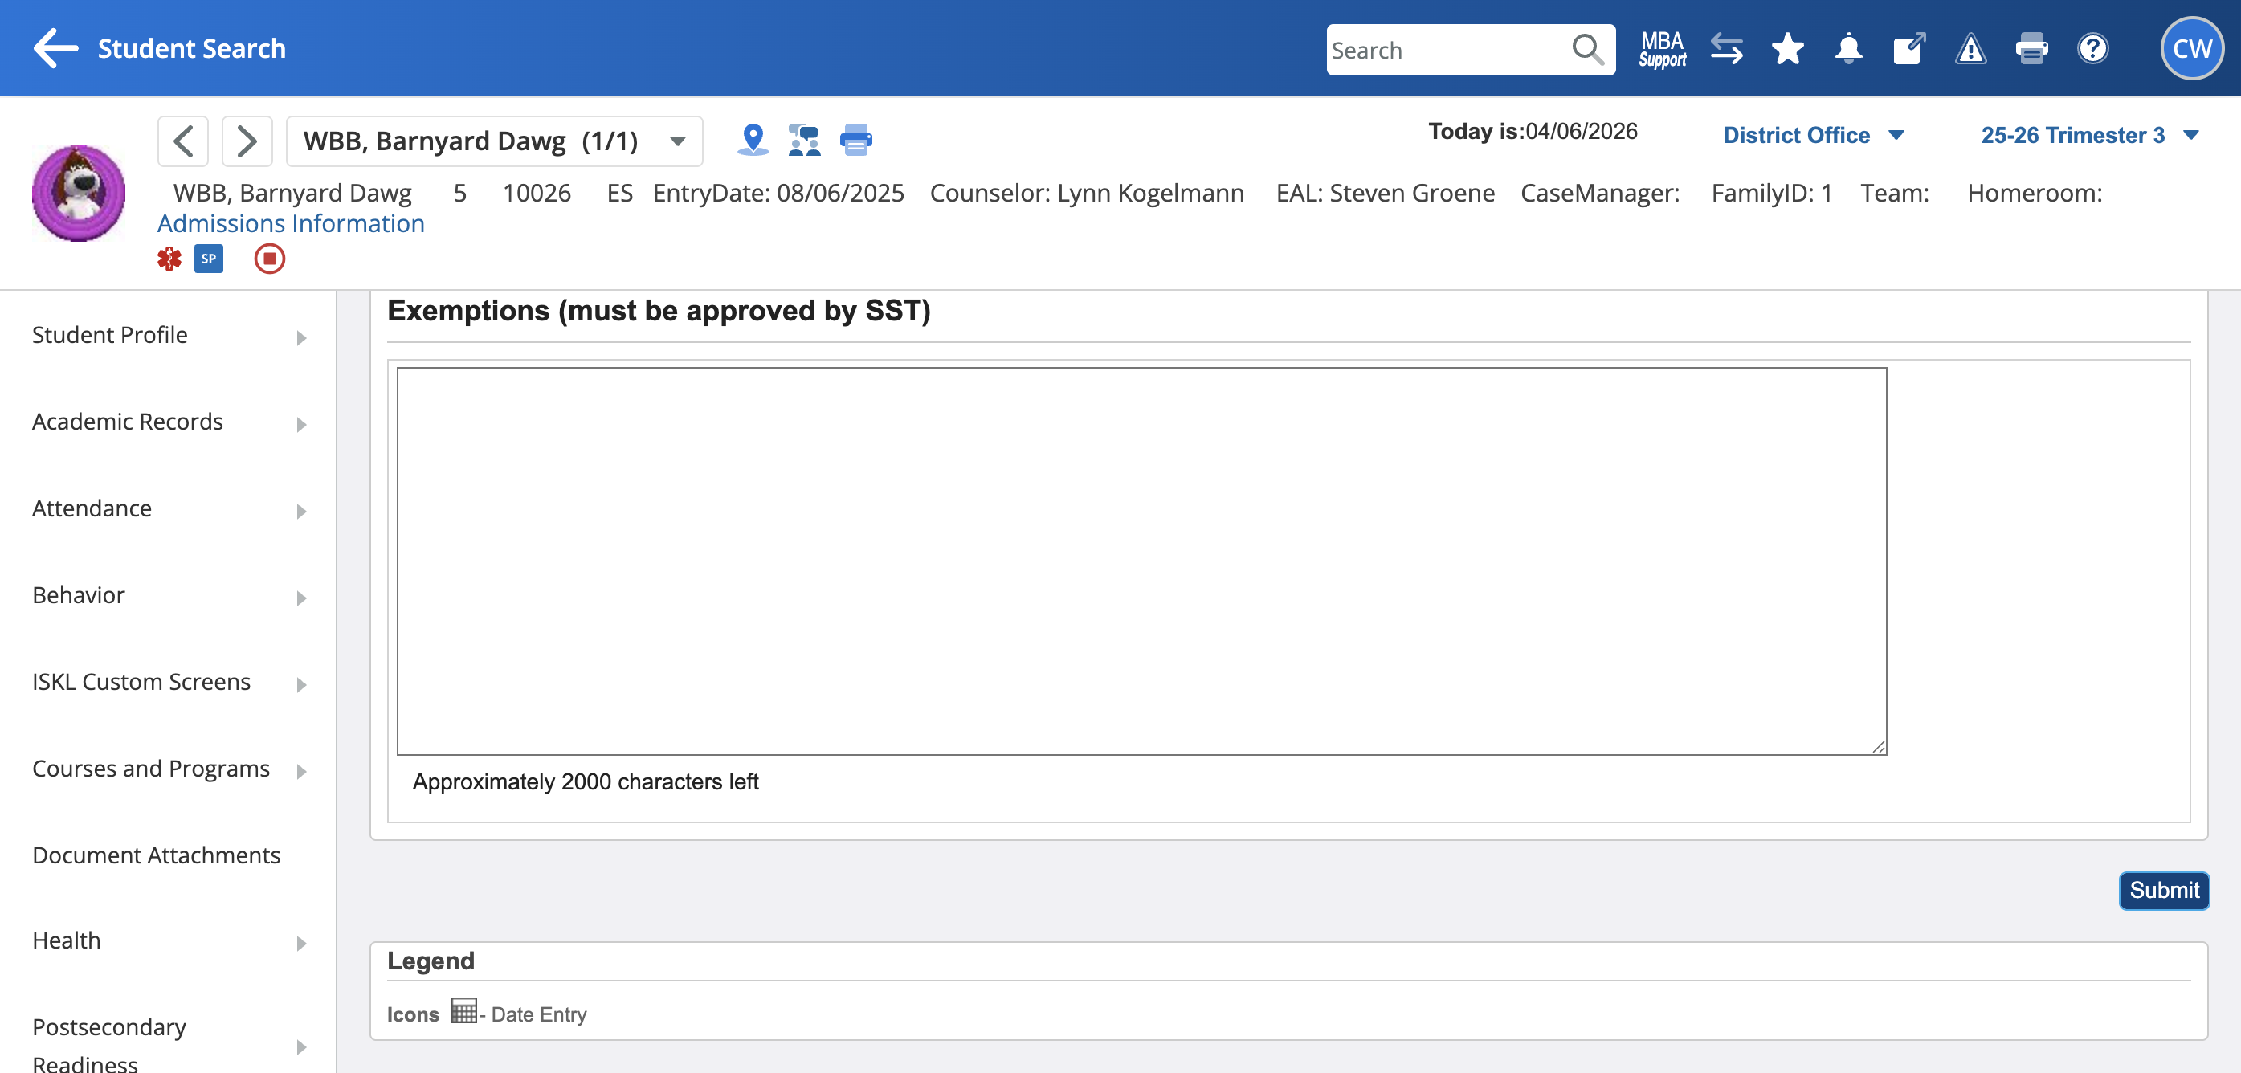Click the help question mark icon
2241x1073 pixels.
click(x=2092, y=50)
